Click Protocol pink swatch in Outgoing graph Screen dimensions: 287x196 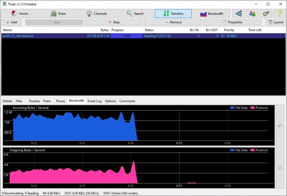click(253, 150)
